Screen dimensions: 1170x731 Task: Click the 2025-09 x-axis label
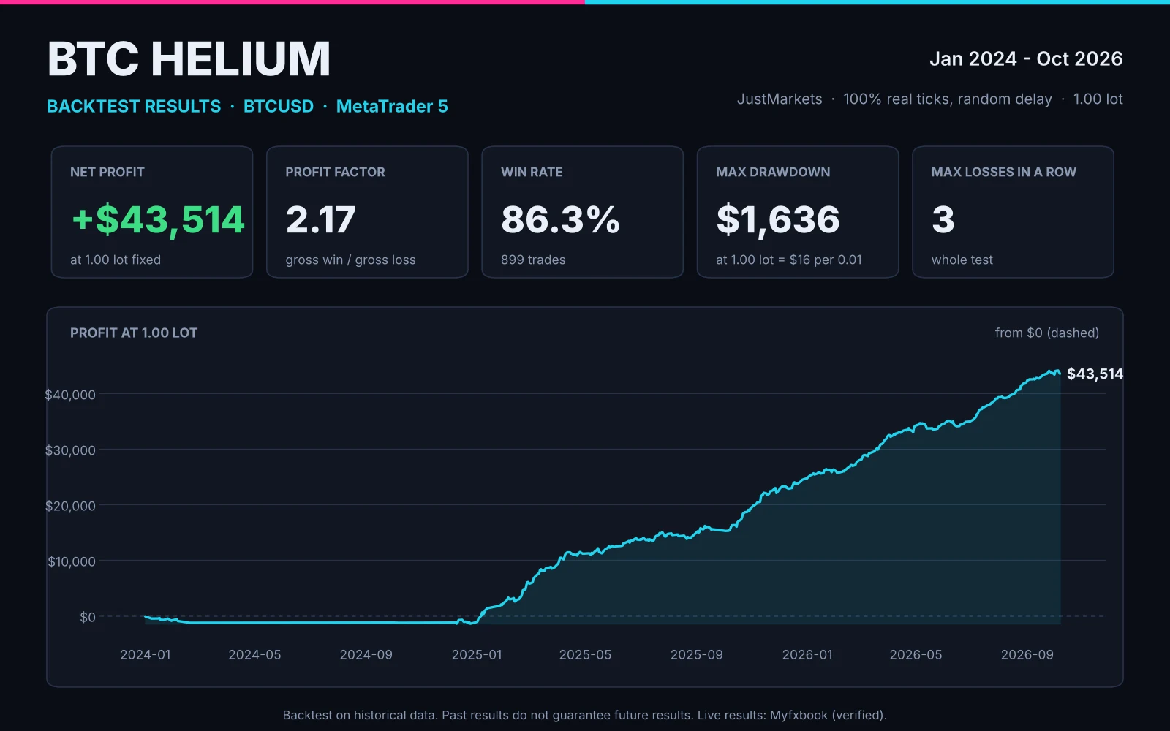click(x=697, y=654)
